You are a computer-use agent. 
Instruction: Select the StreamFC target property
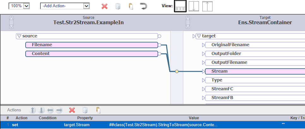point(255,89)
